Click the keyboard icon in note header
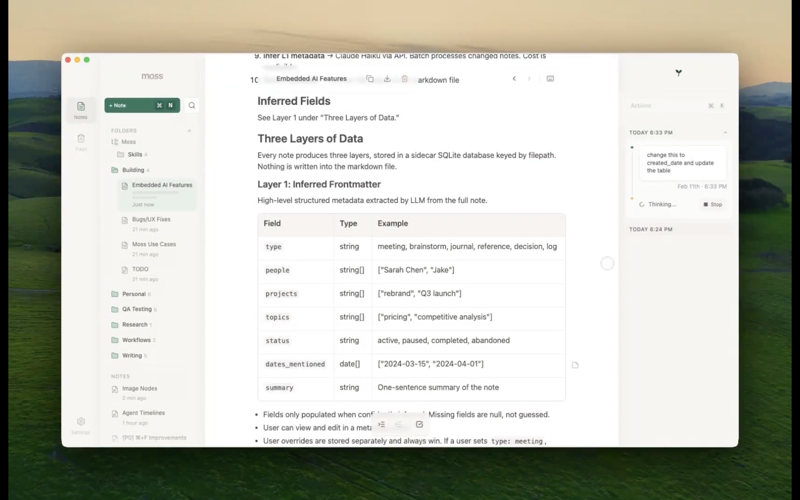The width and height of the screenshot is (800, 500). point(550,79)
